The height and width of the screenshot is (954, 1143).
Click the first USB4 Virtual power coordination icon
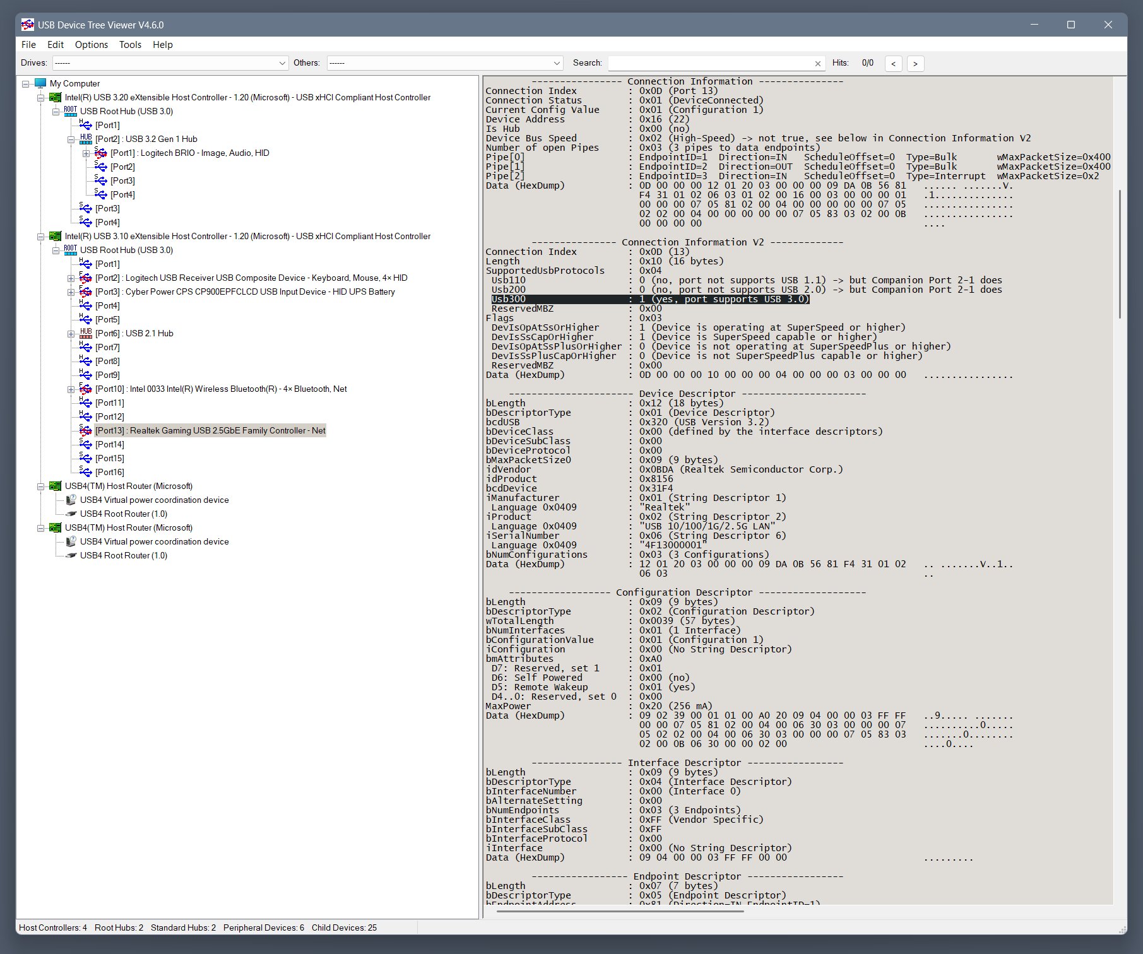pyautogui.click(x=71, y=500)
